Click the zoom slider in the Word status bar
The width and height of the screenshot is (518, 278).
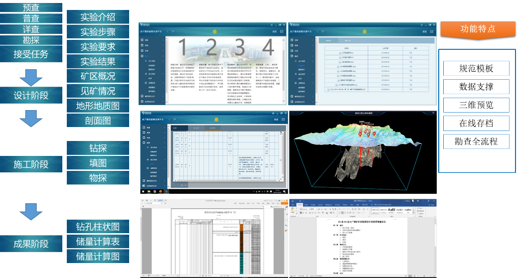[424, 275]
